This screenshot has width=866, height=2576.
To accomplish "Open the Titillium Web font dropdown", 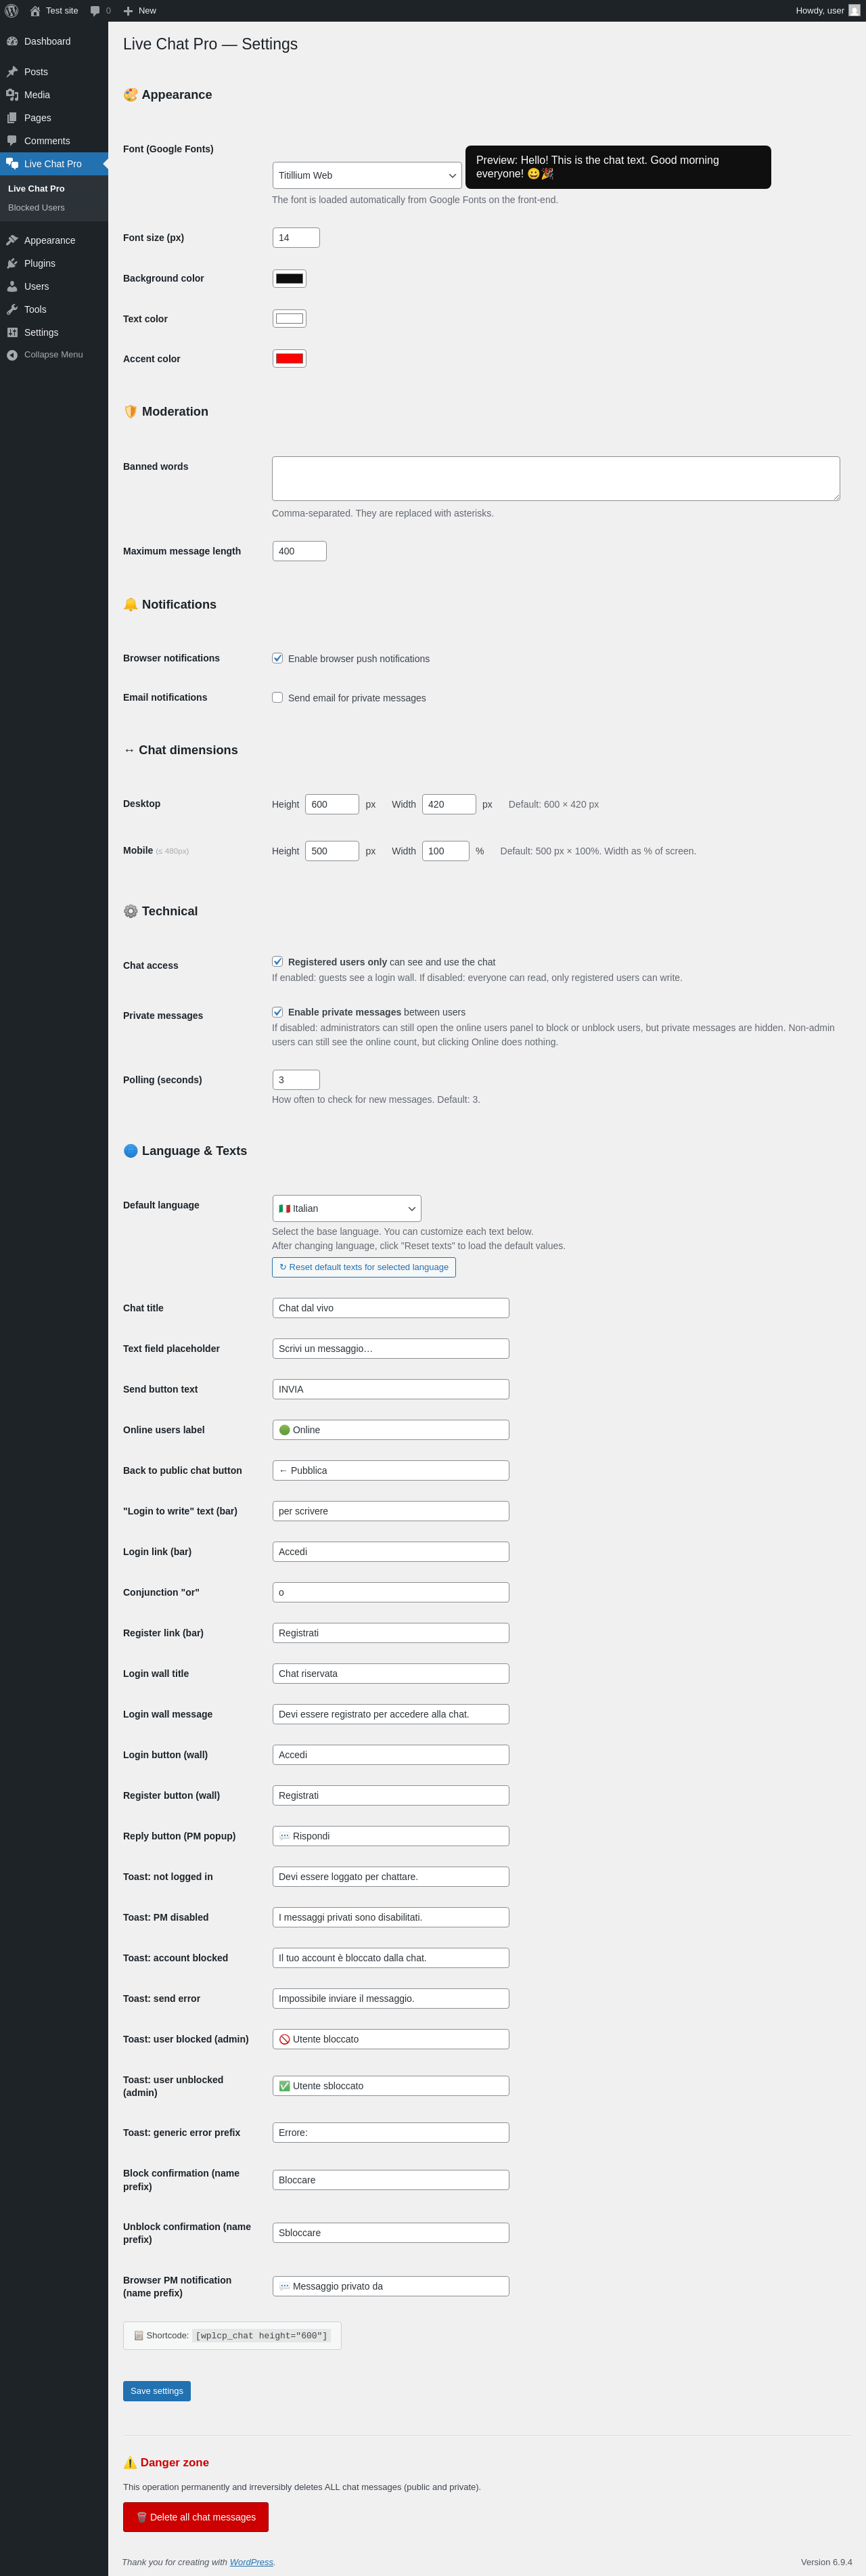I will coord(367,176).
